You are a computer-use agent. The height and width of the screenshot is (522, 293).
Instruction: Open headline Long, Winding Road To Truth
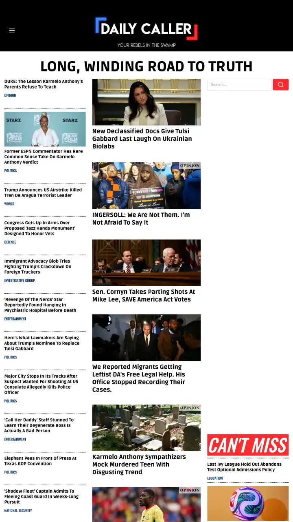pyautogui.click(x=146, y=66)
